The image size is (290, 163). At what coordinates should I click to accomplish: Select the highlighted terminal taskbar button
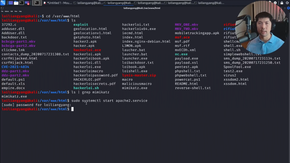(x=37, y=3)
